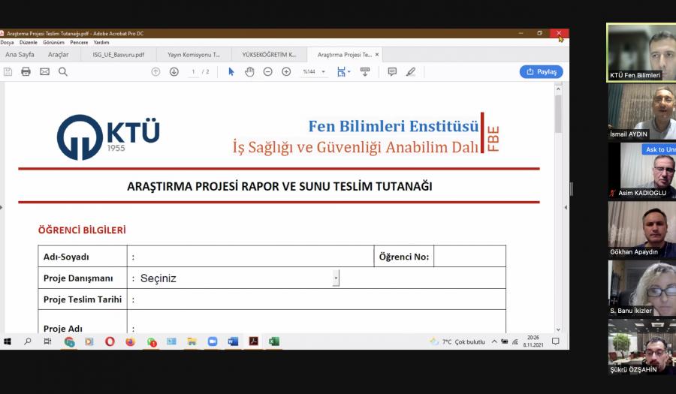The width and height of the screenshot is (676, 394).
Task: Open the Görünüm menu
Action: [53, 43]
